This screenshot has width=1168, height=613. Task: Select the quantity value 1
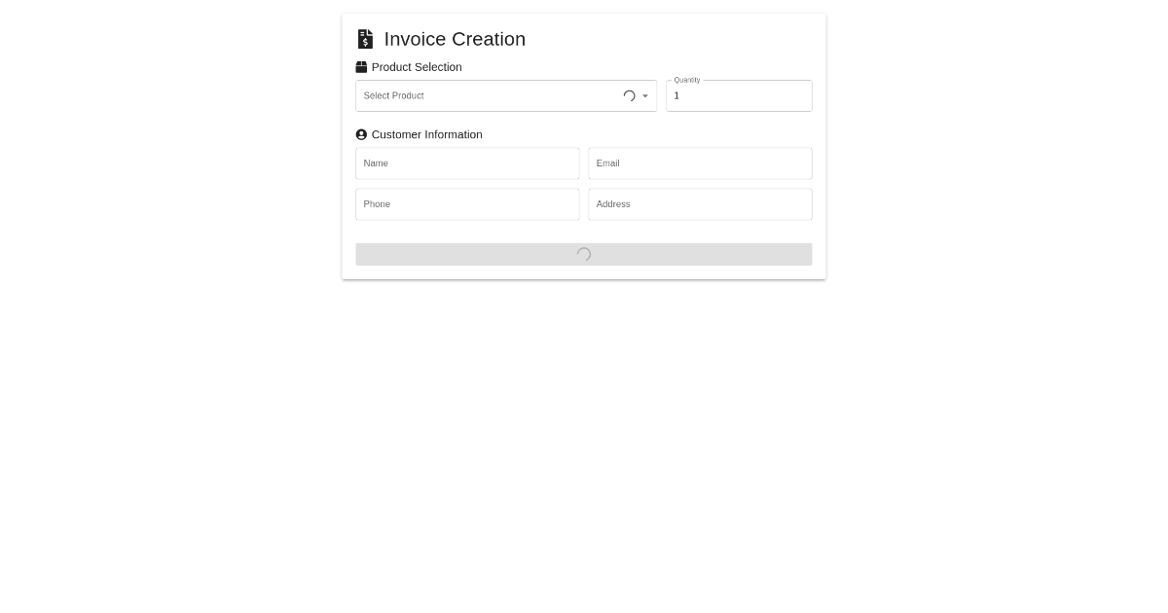pyautogui.click(x=676, y=95)
